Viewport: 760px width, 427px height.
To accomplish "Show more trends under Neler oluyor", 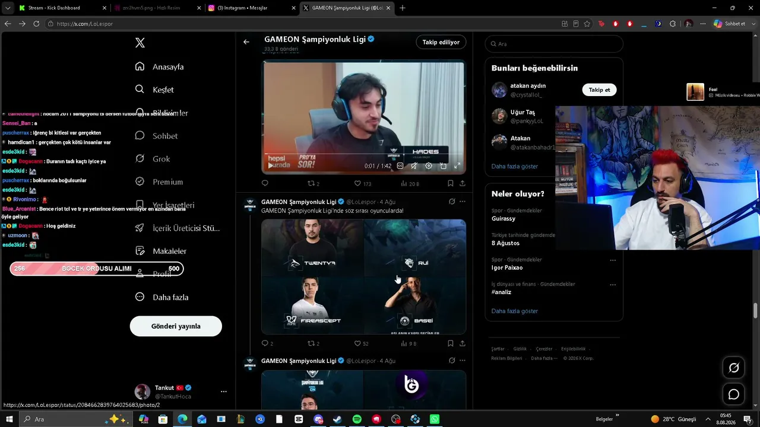I will point(515,311).
